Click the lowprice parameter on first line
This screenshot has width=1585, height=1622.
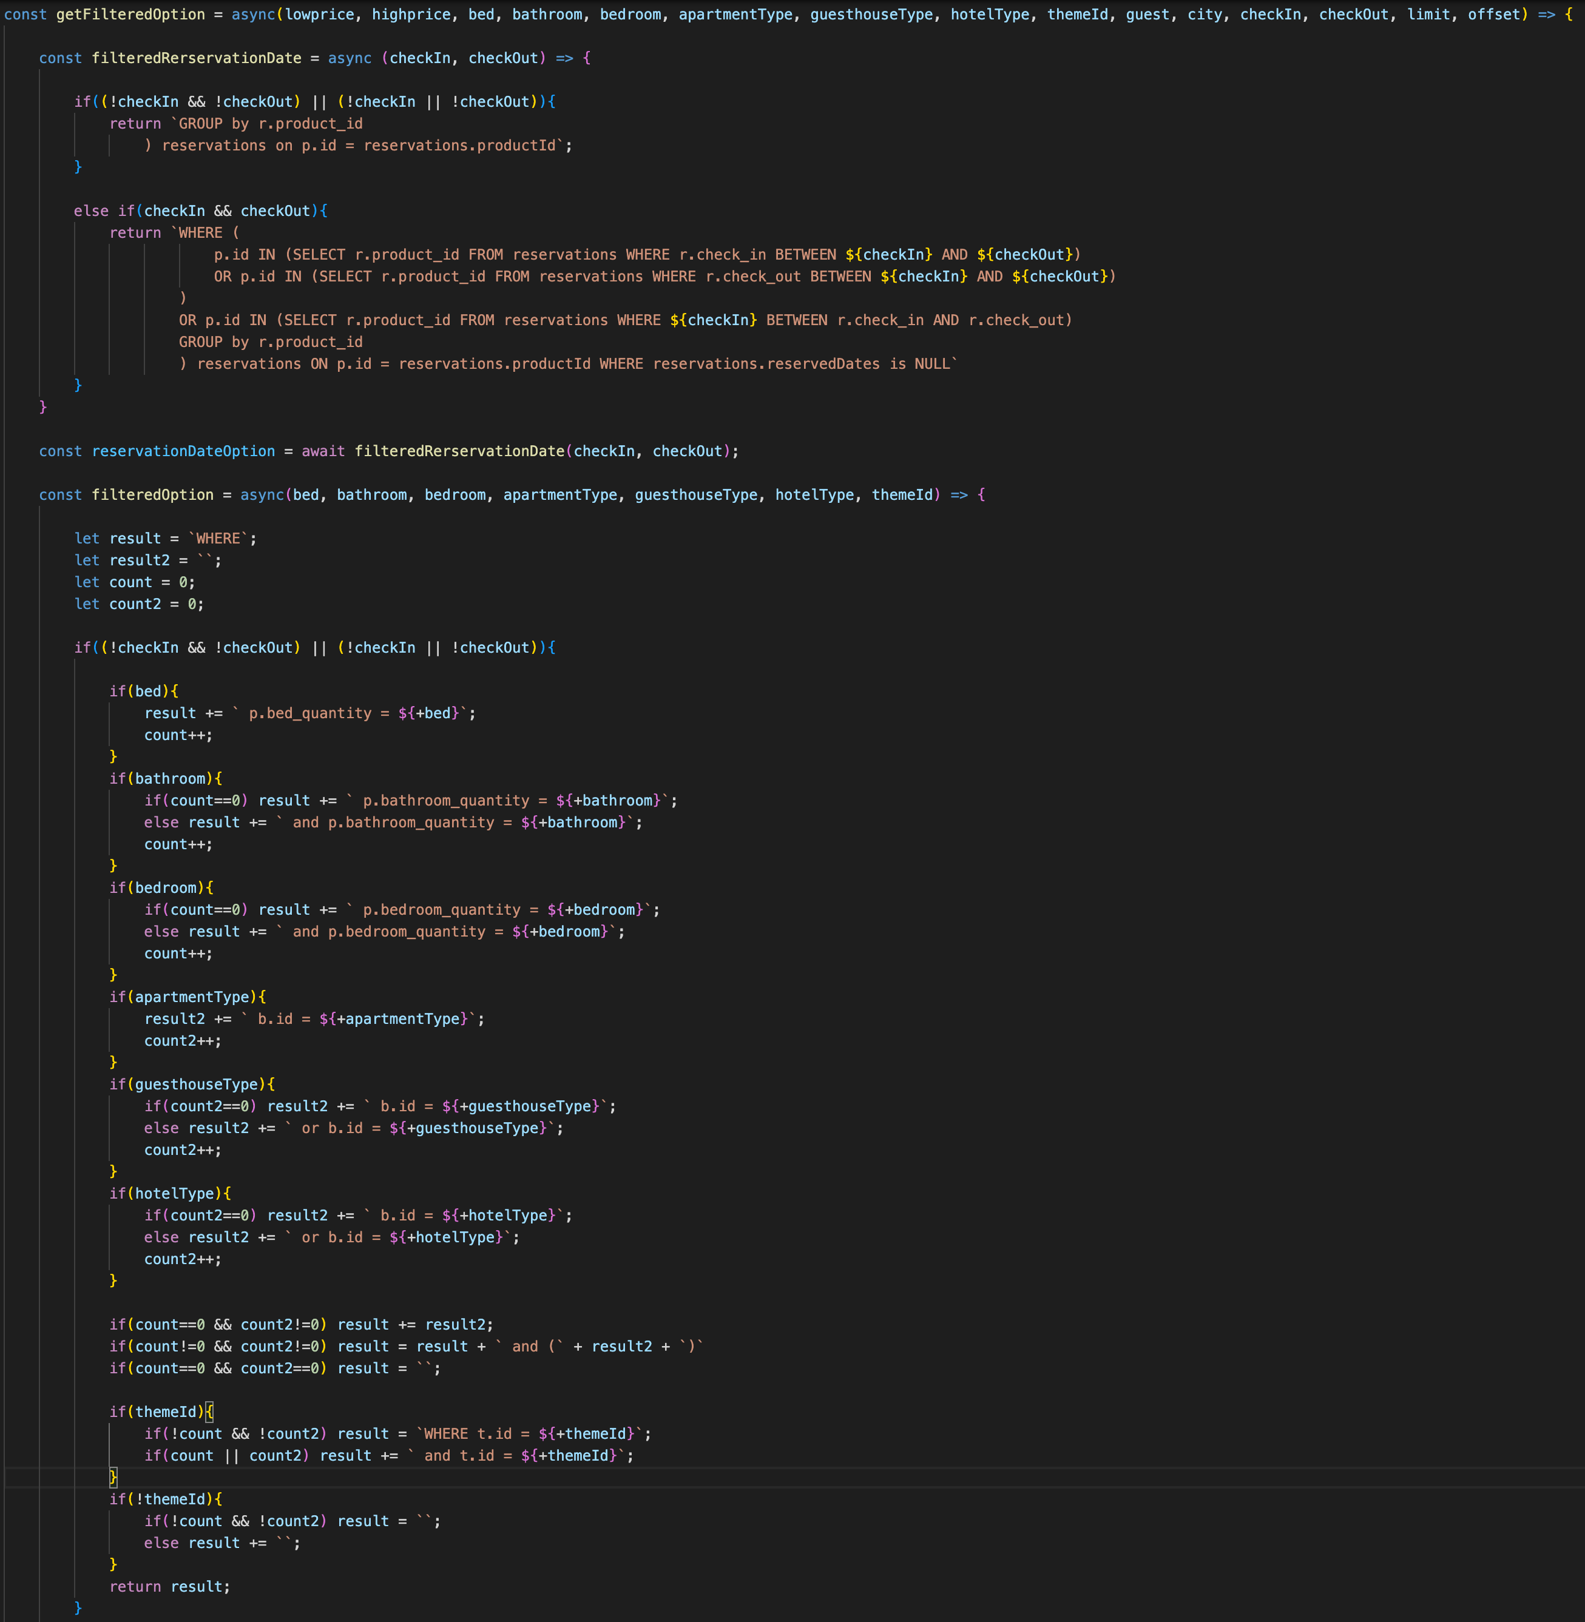pos(320,14)
